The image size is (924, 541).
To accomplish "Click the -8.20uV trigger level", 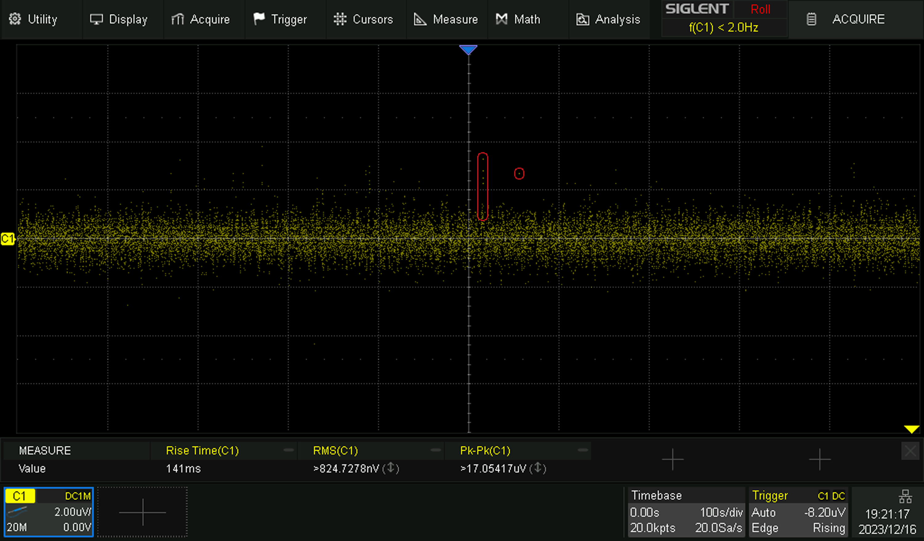I will tap(825, 512).
